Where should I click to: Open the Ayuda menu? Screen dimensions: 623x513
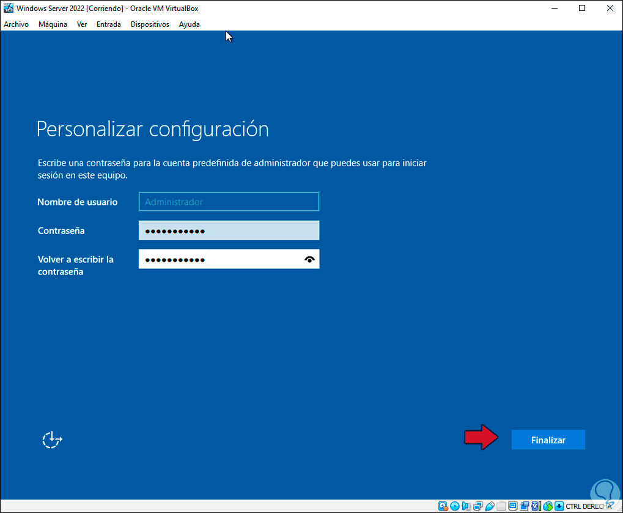click(x=189, y=24)
